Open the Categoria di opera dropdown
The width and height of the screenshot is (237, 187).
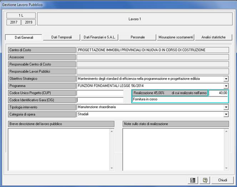pos(226,114)
